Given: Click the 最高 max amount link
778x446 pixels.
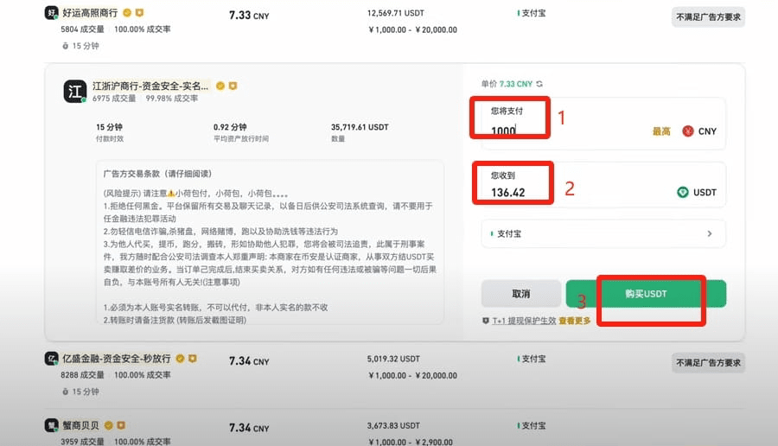Looking at the screenshot, I should point(661,131).
